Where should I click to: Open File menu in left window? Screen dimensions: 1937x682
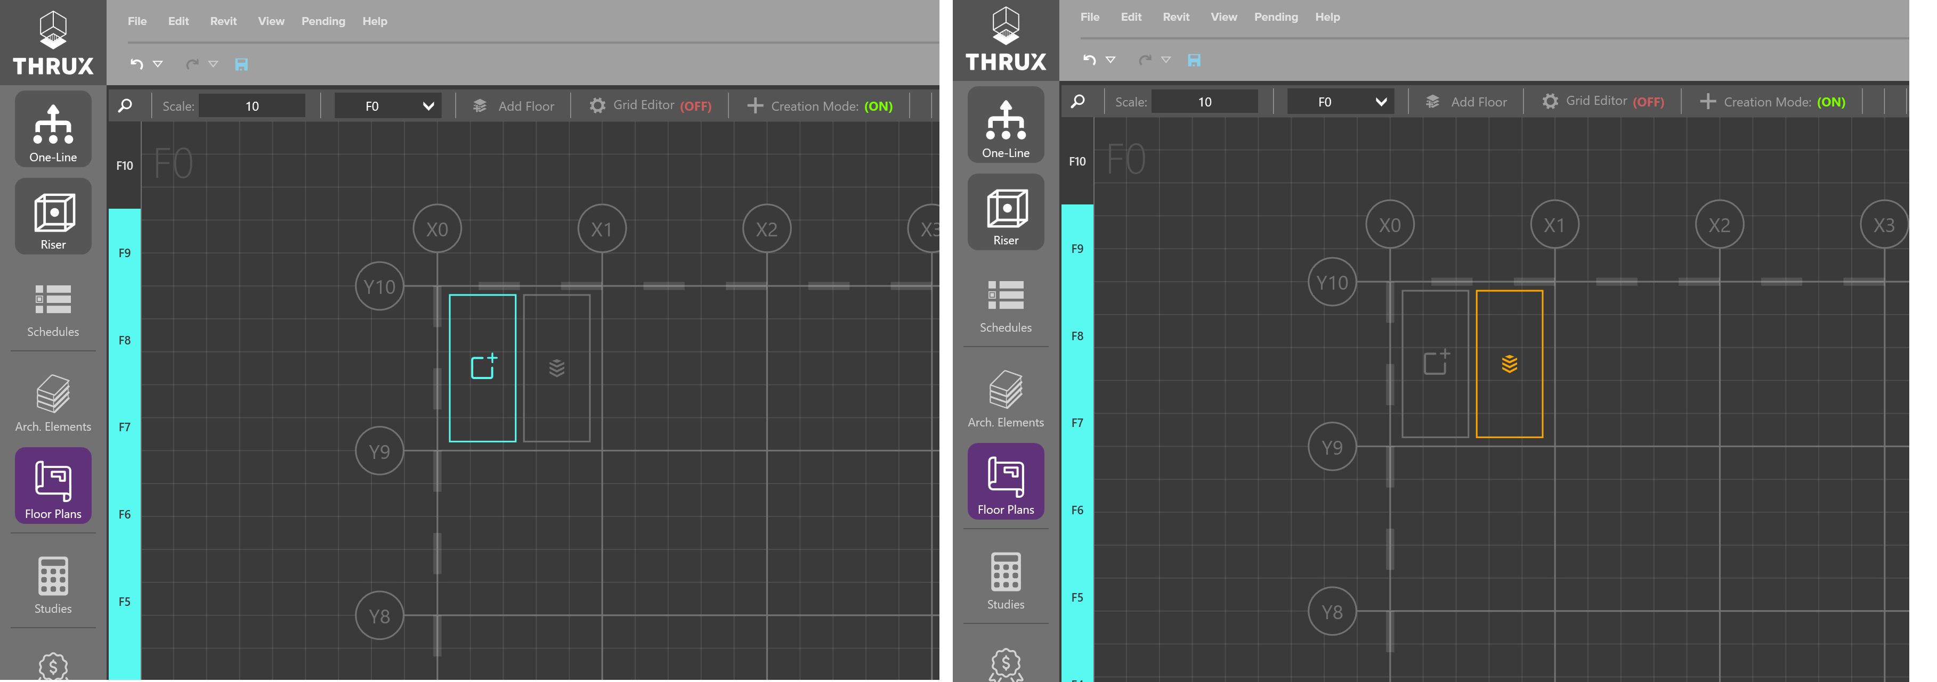[137, 21]
